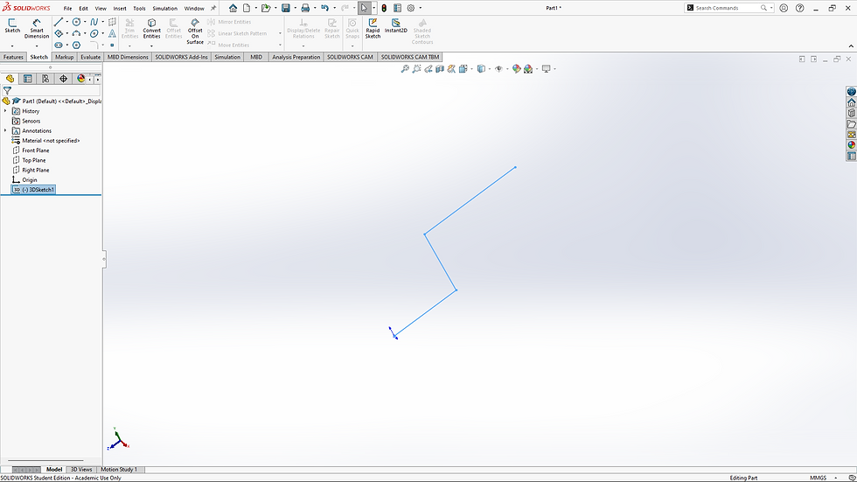The image size is (857, 482).
Task: Open FeatureManager design tree tab
Action: 10,79
